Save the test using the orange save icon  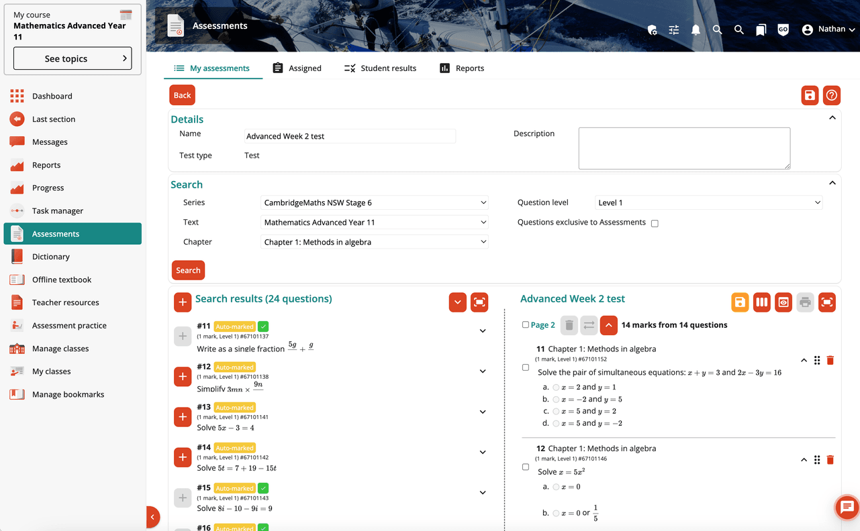[740, 302]
